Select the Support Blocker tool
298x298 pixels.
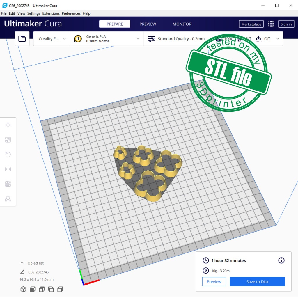coord(8,199)
